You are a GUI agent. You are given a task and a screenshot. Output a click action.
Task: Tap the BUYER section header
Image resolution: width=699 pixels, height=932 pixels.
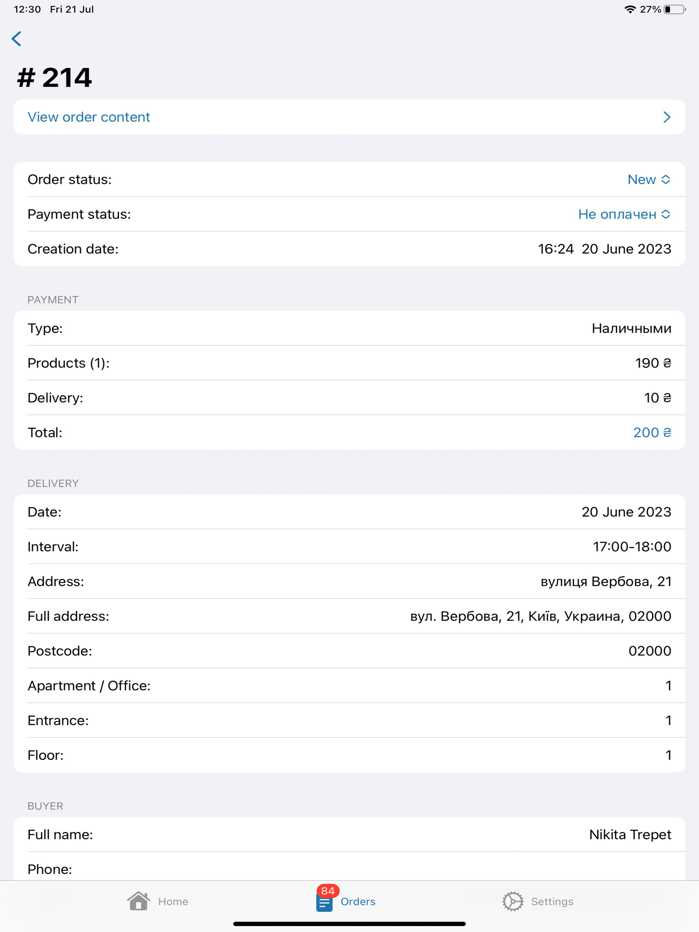[x=45, y=806]
